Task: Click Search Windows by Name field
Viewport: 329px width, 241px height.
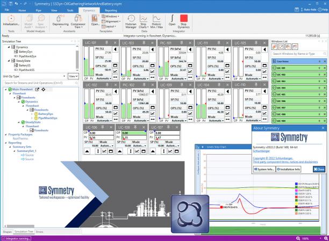Action: tap(299, 54)
